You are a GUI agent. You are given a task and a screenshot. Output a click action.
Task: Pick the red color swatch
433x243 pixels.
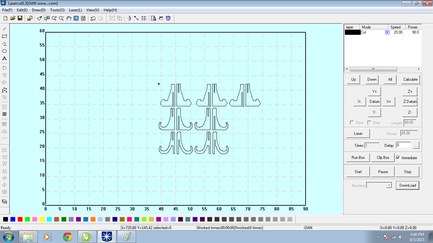click(20, 219)
